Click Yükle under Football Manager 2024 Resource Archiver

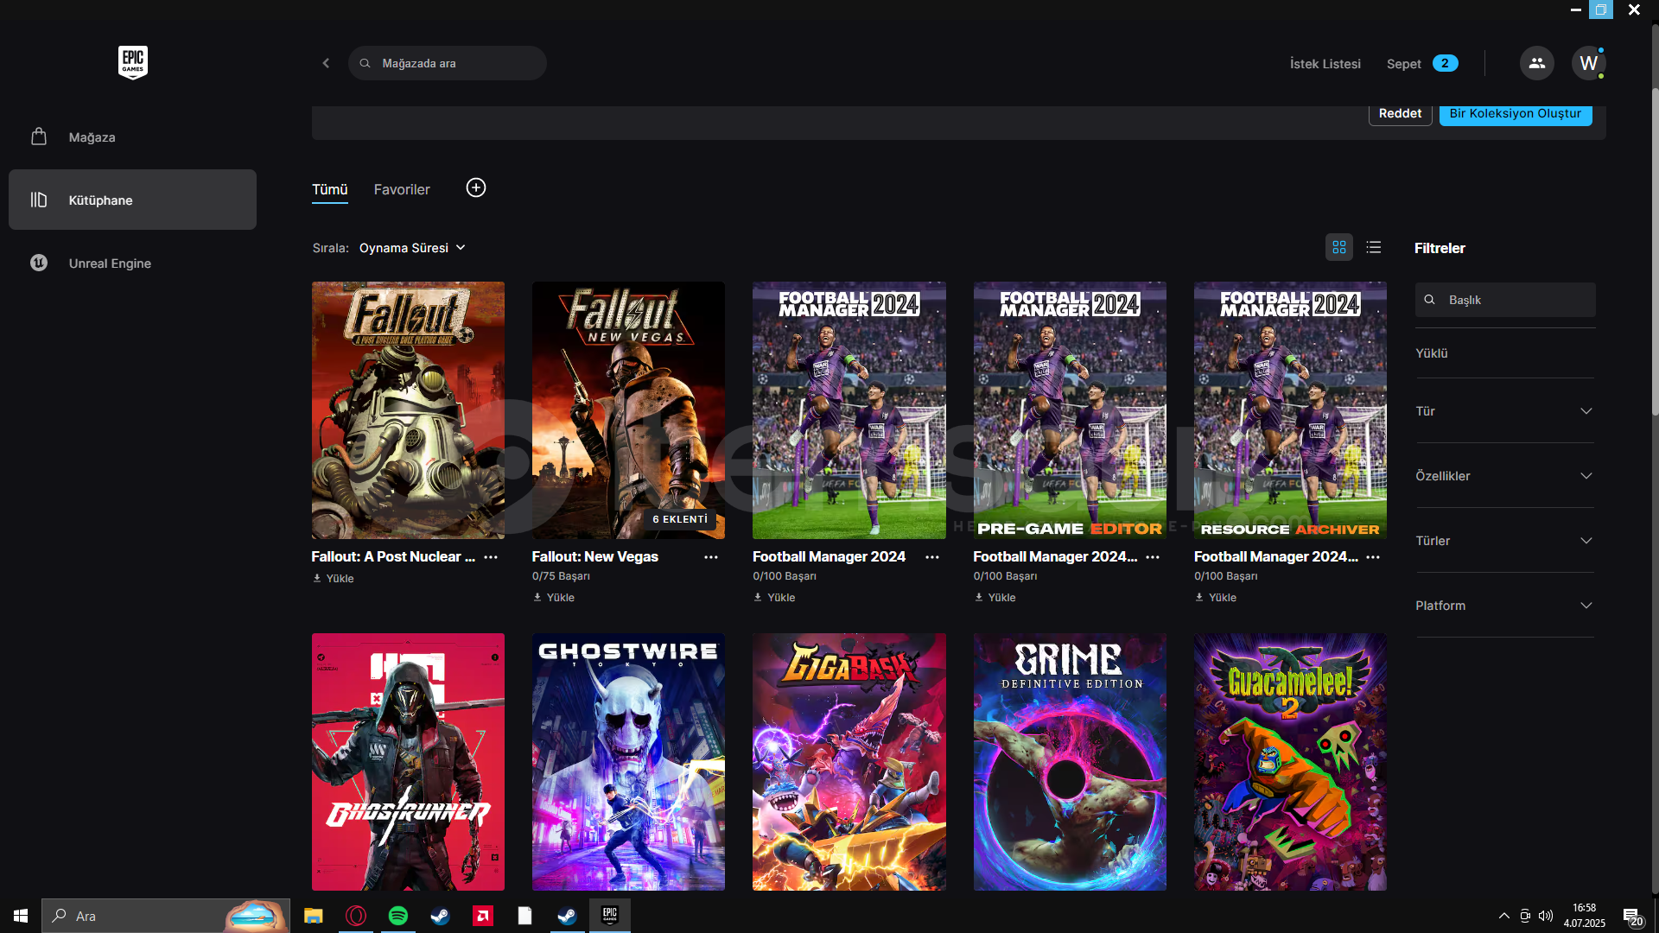pyautogui.click(x=1216, y=598)
